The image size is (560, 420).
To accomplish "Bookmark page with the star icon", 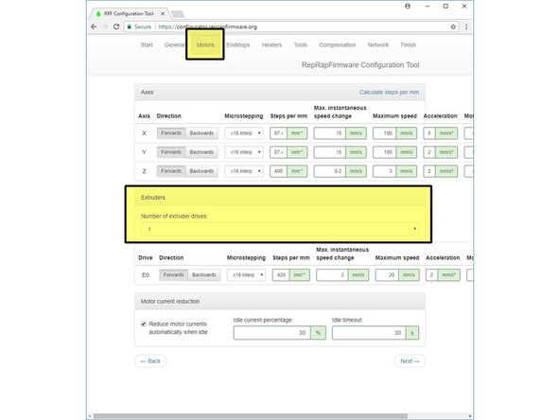I will click(453, 26).
